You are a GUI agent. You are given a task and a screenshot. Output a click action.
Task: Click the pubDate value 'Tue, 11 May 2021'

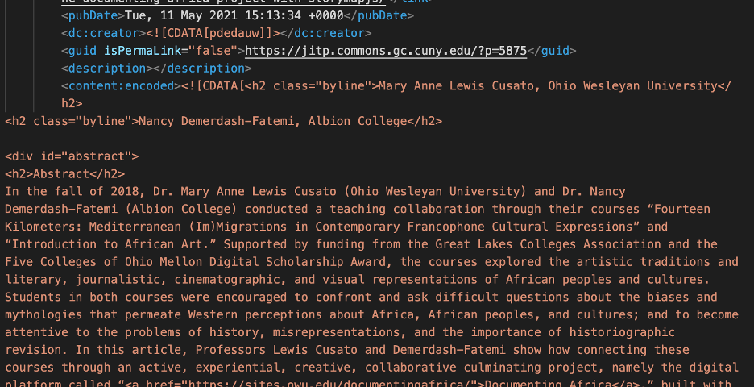tap(180, 15)
